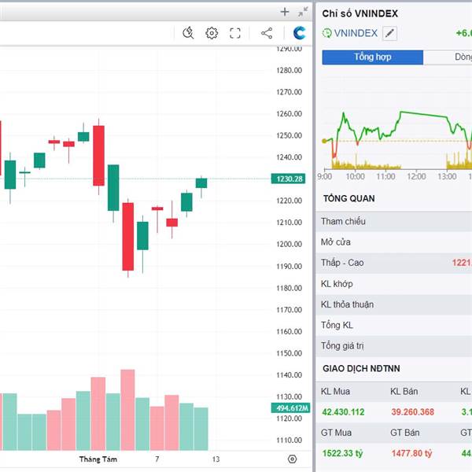Enter fullscreen mode icon
Screen dimensions: 472x472
pos(235,33)
